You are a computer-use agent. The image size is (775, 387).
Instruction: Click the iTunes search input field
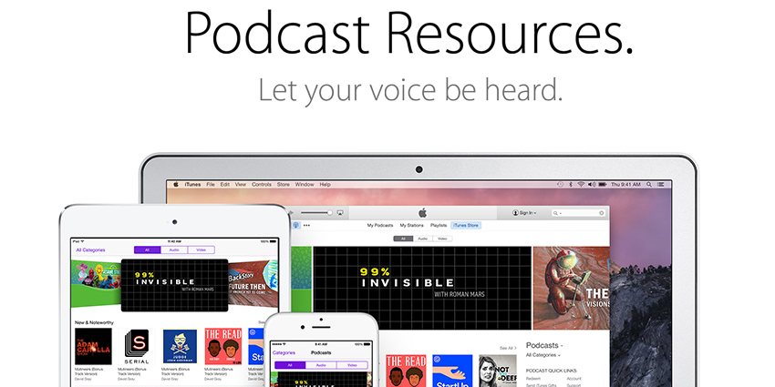coord(578,213)
